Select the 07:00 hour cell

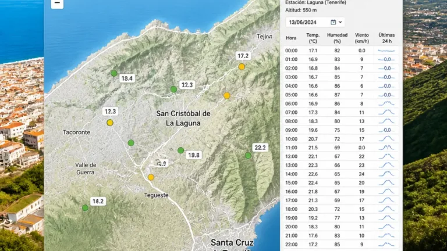[292, 112]
